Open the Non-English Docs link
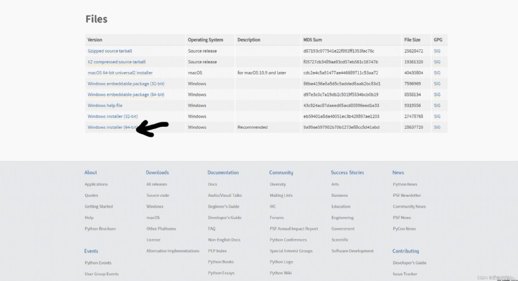 coord(224,240)
